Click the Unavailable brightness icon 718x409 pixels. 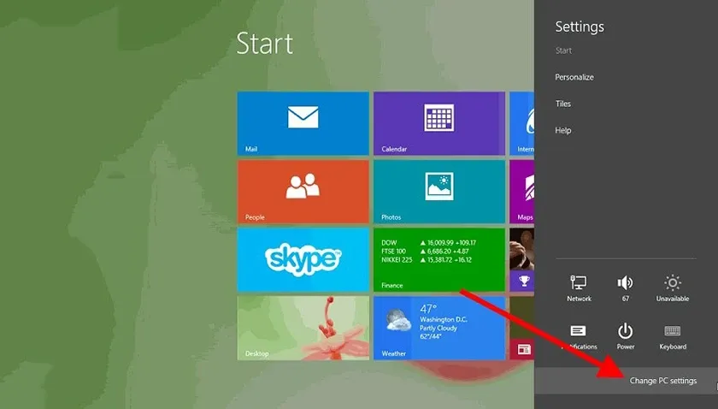click(672, 288)
